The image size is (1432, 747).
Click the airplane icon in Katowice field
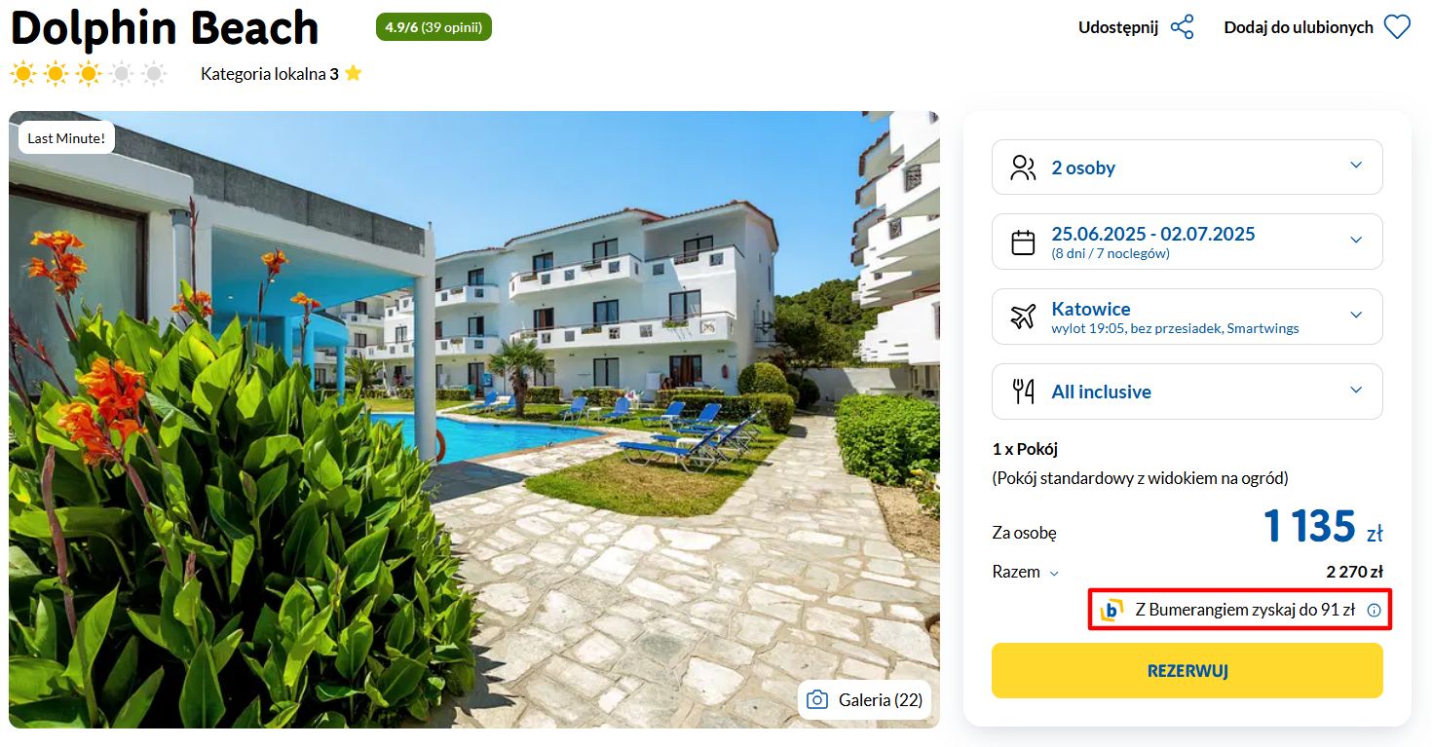coord(1023,317)
